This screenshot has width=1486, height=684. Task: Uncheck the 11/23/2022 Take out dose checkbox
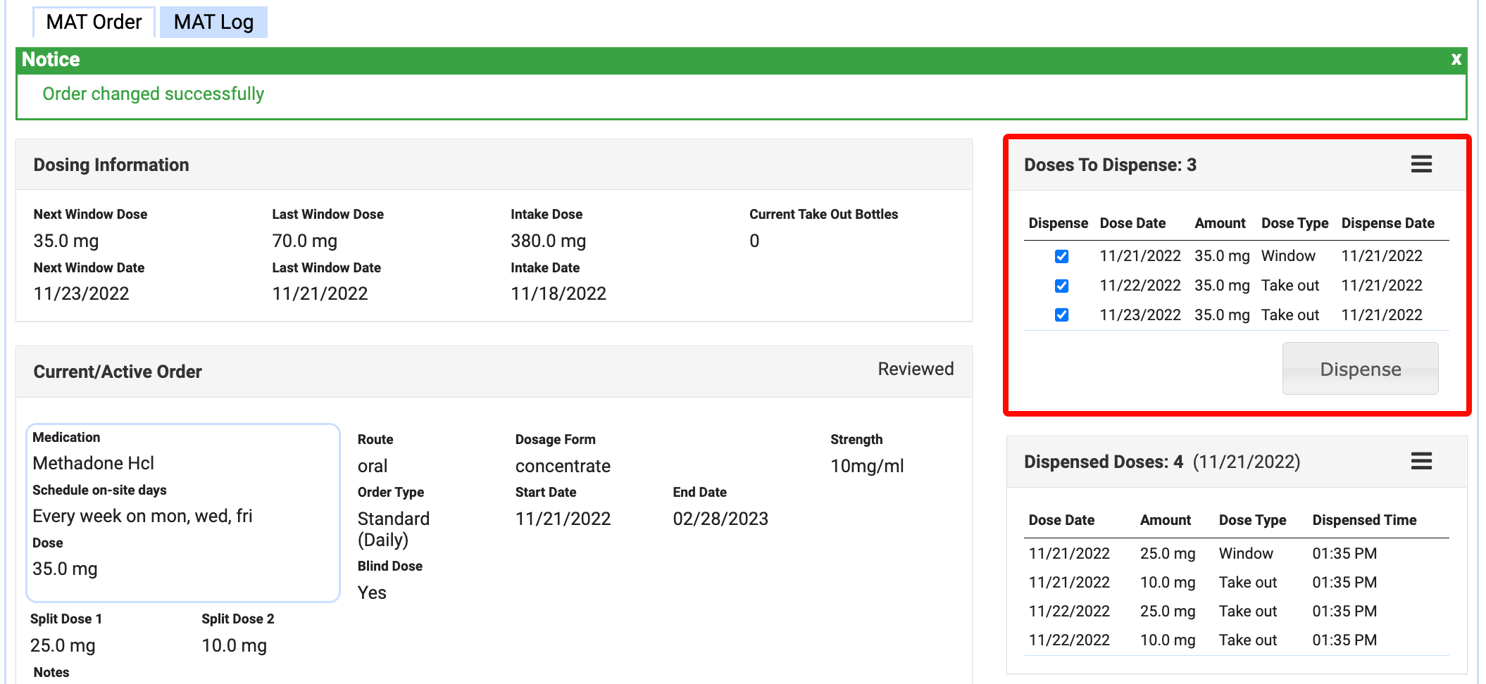pyautogui.click(x=1061, y=315)
